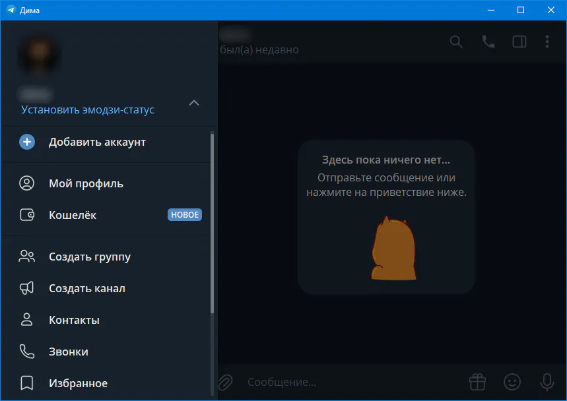
Task: Click the Сообщение message input field
Action: point(350,382)
